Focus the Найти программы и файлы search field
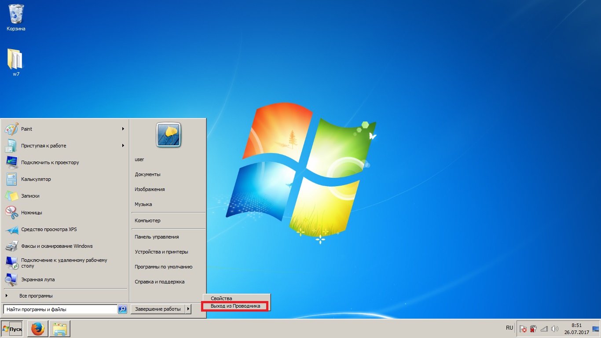 click(x=60, y=309)
